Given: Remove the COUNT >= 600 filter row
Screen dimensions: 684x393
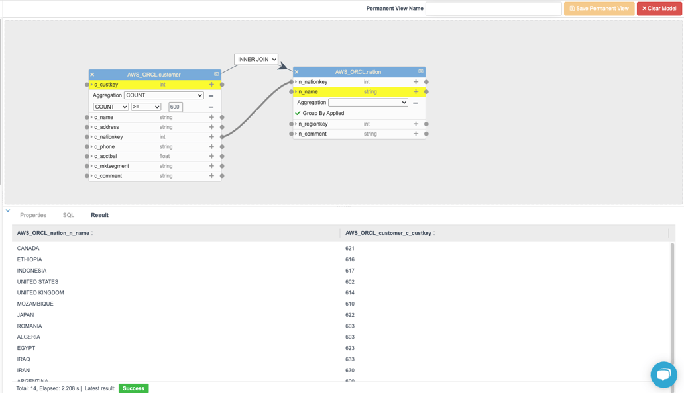Looking at the screenshot, I should (x=212, y=106).
